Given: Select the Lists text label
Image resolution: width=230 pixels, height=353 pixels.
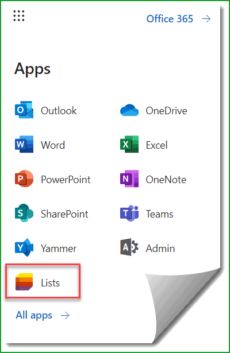Looking at the screenshot, I should pos(50,283).
